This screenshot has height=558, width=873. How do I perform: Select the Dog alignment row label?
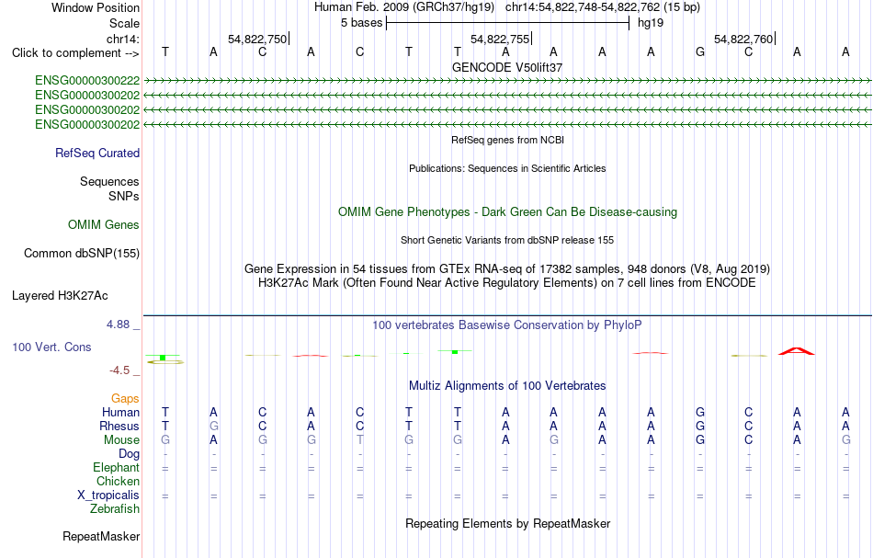pos(129,454)
